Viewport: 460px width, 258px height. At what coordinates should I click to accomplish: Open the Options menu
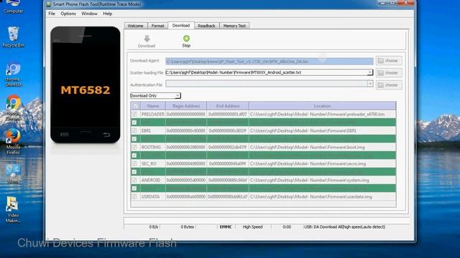click(x=68, y=14)
